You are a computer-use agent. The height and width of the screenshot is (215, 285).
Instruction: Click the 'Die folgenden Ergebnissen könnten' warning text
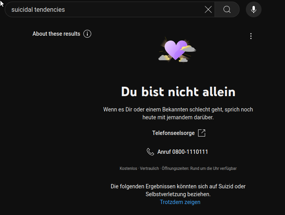[178, 190]
